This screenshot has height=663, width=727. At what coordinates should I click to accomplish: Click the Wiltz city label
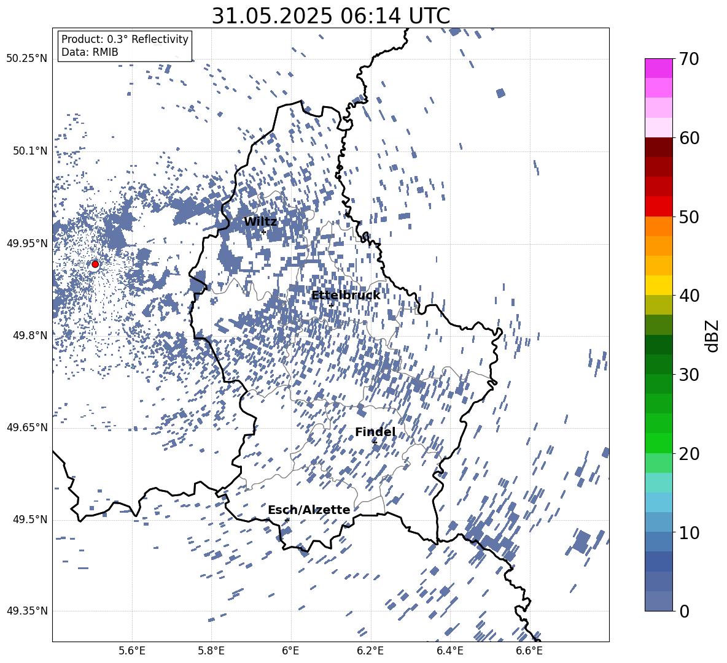[260, 222]
